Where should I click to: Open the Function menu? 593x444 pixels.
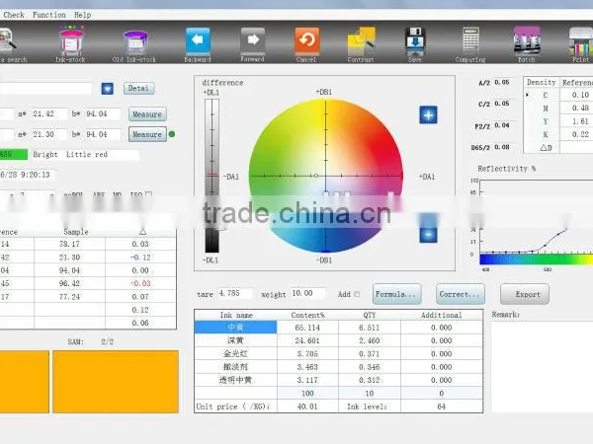click(x=49, y=15)
